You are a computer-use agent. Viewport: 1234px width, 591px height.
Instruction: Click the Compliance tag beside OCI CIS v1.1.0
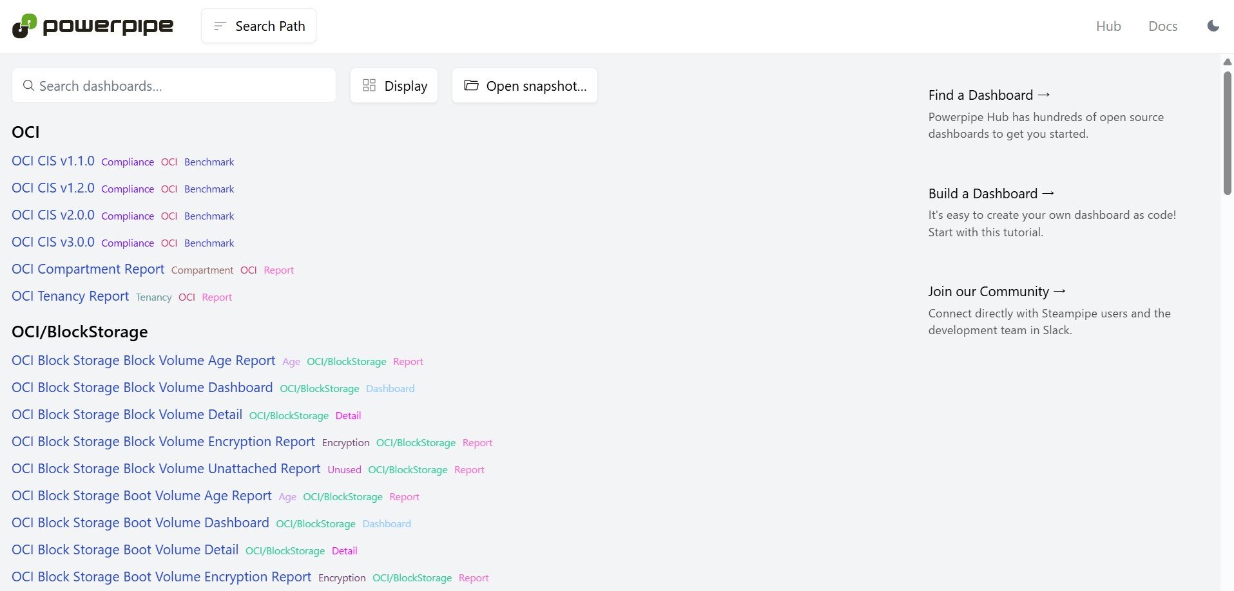pos(128,162)
